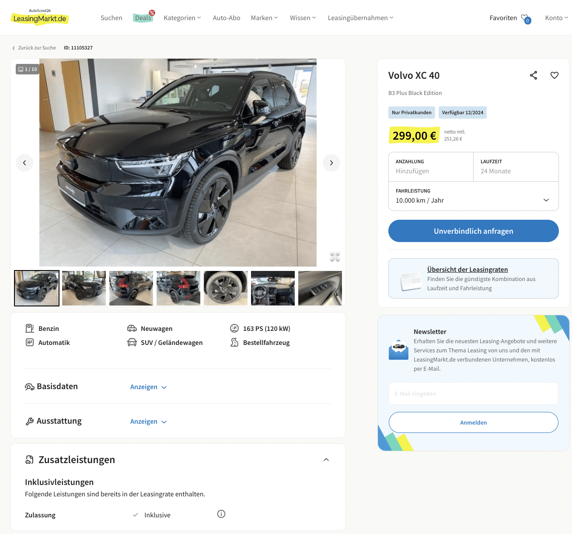Click the Anmelden newsletter button
This screenshot has width=572, height=534.
click(x=474, y=422)
